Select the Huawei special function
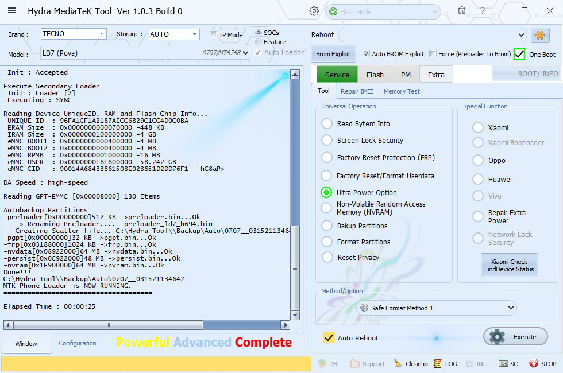This screenshot has height=373, width=563. pyautogui.click(x=478, y=179)
